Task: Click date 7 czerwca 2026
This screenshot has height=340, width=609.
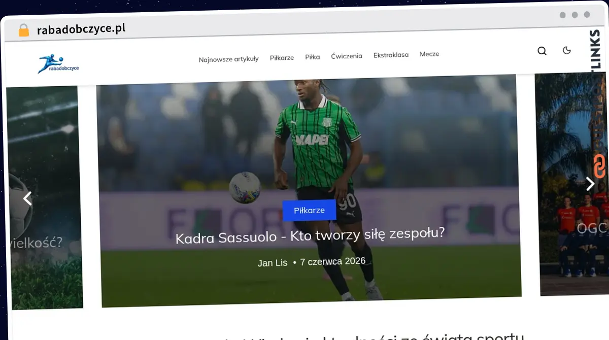Action: tap(333, 261)
